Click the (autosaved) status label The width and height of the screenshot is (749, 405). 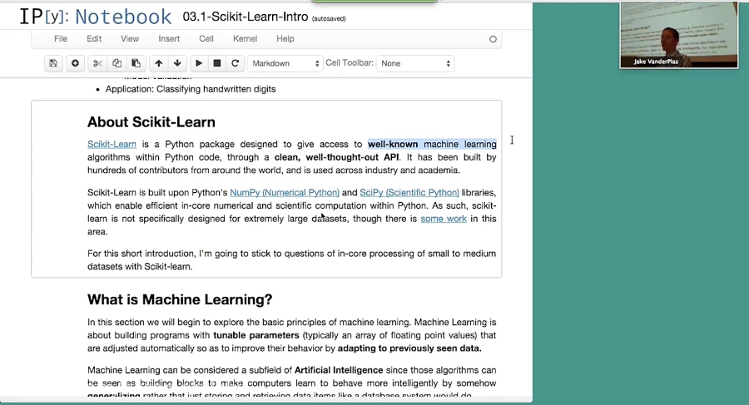329,18
